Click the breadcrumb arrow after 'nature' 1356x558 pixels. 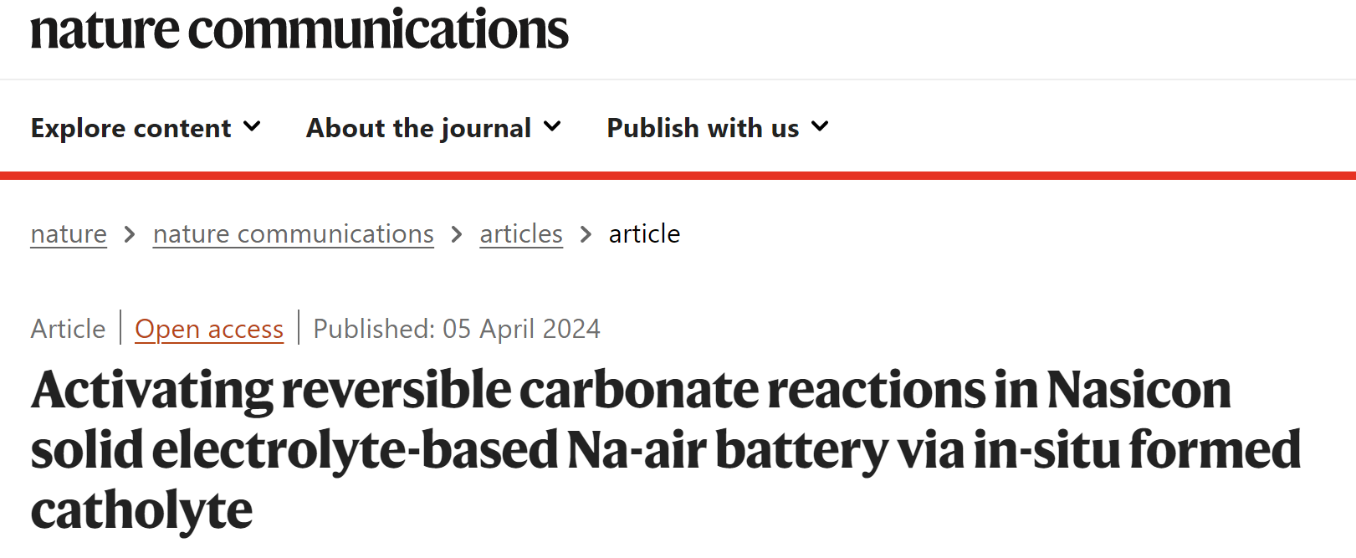point(130,235)
